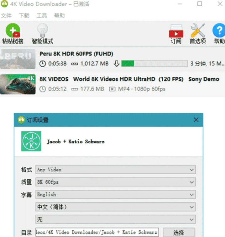Screen dimensions: 225x237
Task: Open the 工具 (Tools) menu
Action: [42, 15]
